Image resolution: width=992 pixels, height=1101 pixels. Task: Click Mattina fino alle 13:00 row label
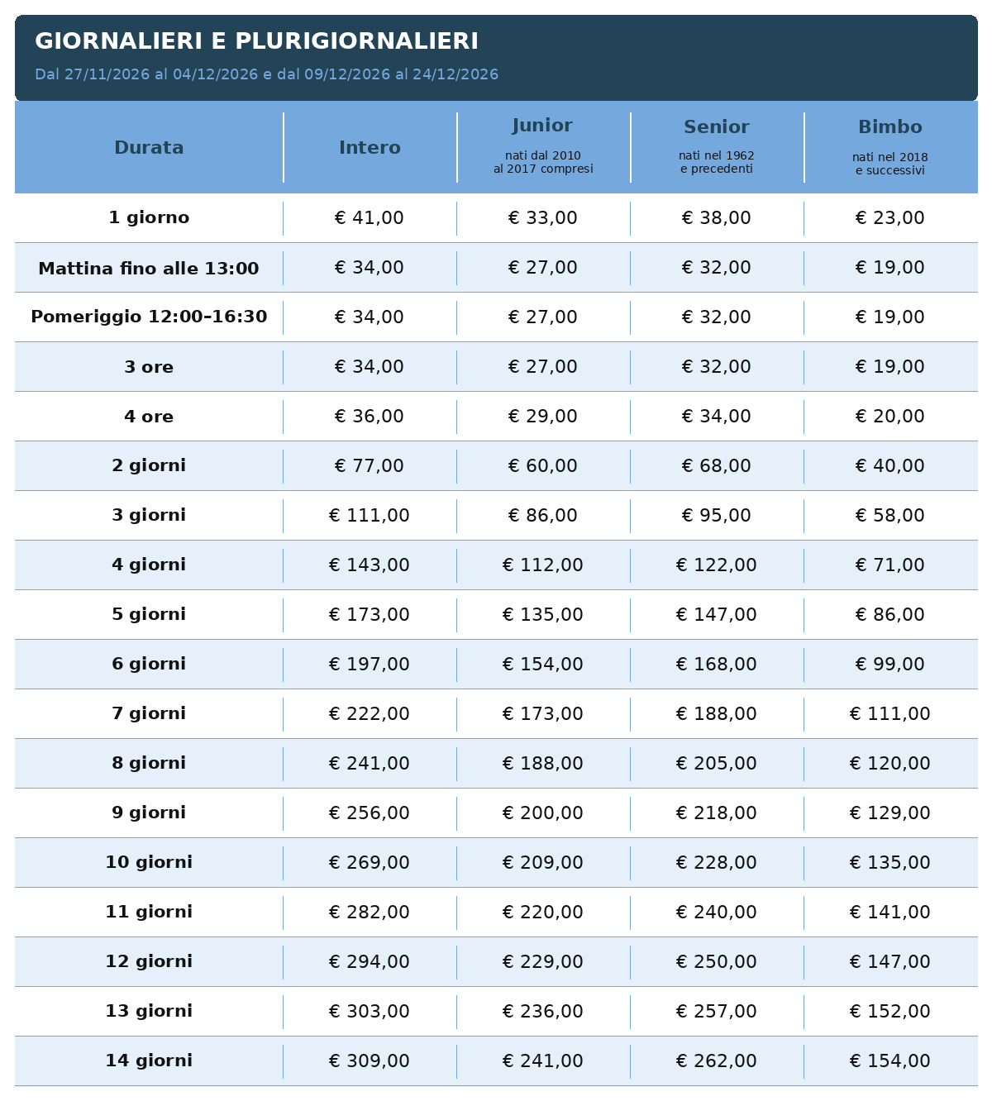[149, 268]
